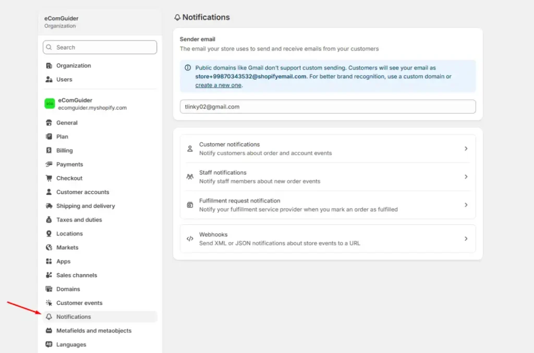Open Sales channels settings
This screenshot has width=534, height=353.
click(x=100, y=275)
